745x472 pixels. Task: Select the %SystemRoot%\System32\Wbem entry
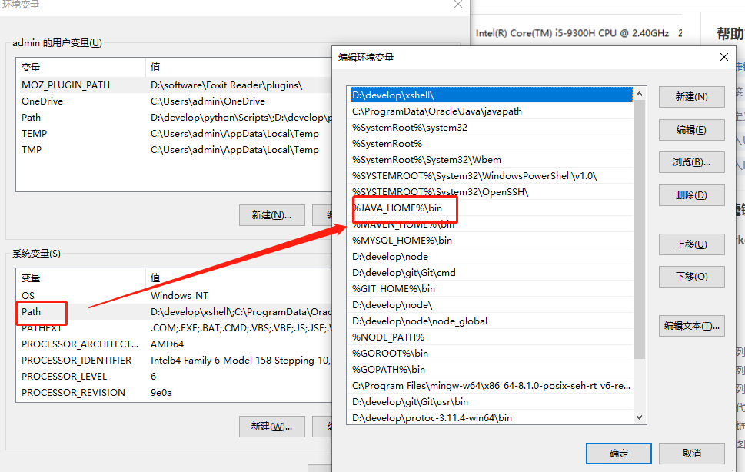coord(491,160)
